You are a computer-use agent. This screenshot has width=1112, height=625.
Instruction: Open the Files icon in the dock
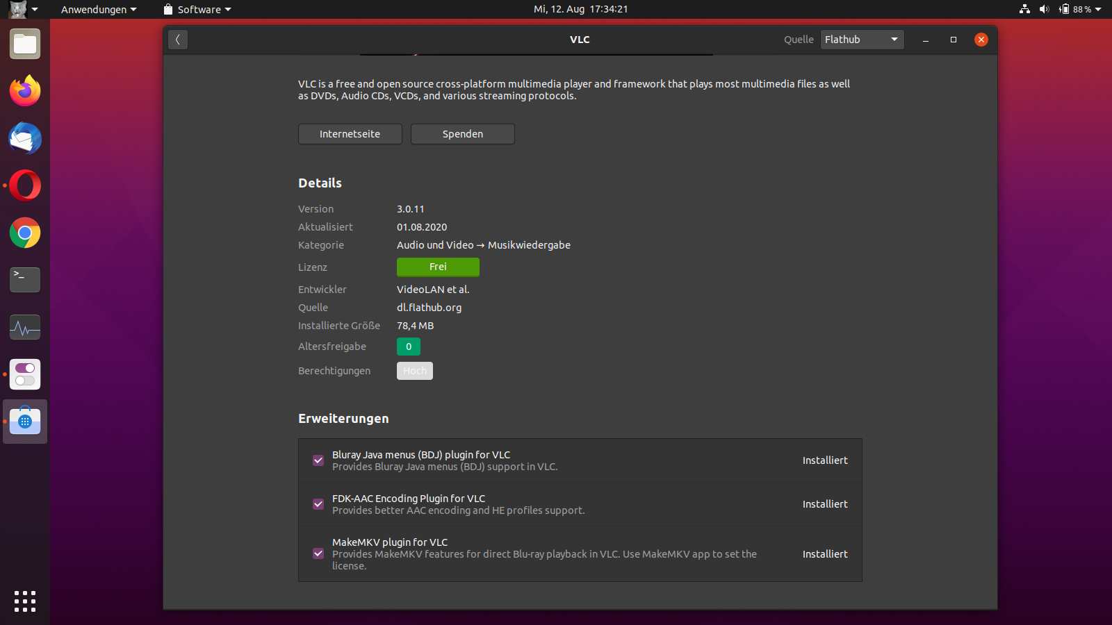click(x=25, y=44)
